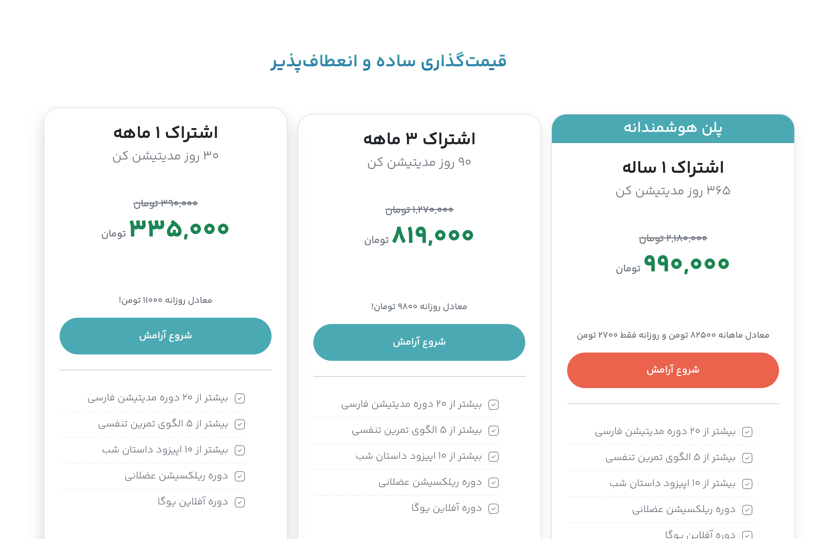The height and width of the screenshot is (539, 838).
Task: Click check icon beside offline yoga course, 1-month card
Action: click(x=240, y=502)
